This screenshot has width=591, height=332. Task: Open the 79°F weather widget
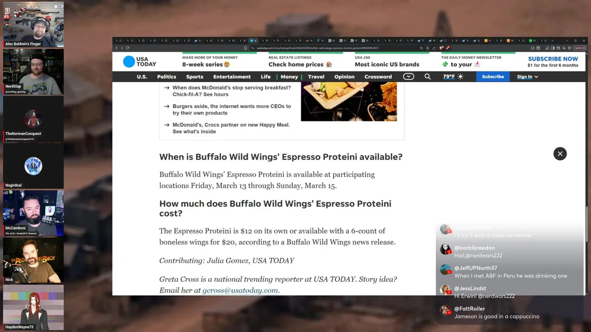[x=453, y=77]
